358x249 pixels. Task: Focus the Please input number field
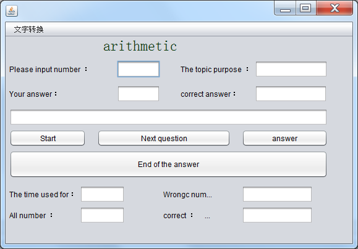(139, 69)
